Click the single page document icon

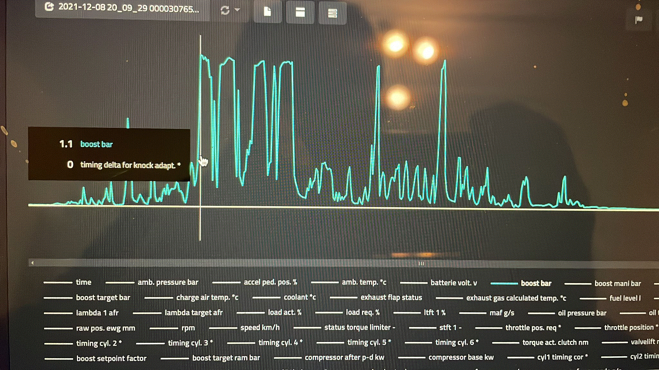coord(267,12)
